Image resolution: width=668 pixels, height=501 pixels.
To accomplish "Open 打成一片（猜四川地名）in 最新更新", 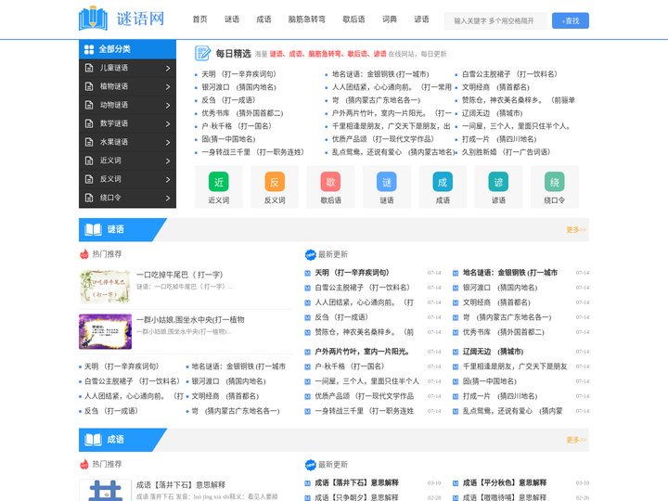I will point(500,396).
